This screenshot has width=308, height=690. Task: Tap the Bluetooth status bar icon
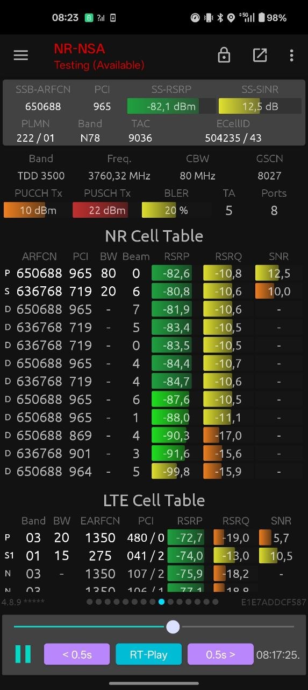[x=220, y=18]
